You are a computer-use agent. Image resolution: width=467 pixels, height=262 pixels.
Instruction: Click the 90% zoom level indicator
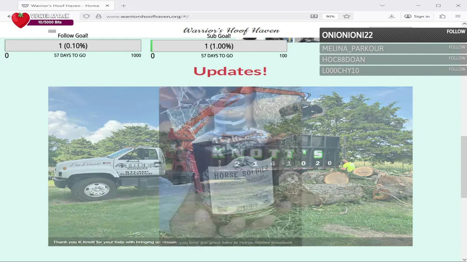click(330, 16)
